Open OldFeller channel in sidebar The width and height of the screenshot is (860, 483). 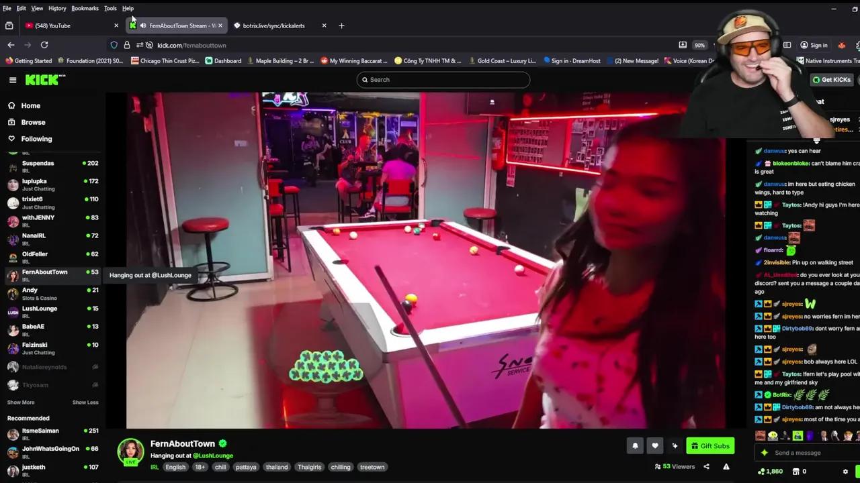pyautogui.click(x=52, y=257)
